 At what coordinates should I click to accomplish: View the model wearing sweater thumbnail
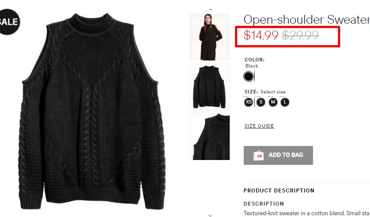tap(209, 37)
